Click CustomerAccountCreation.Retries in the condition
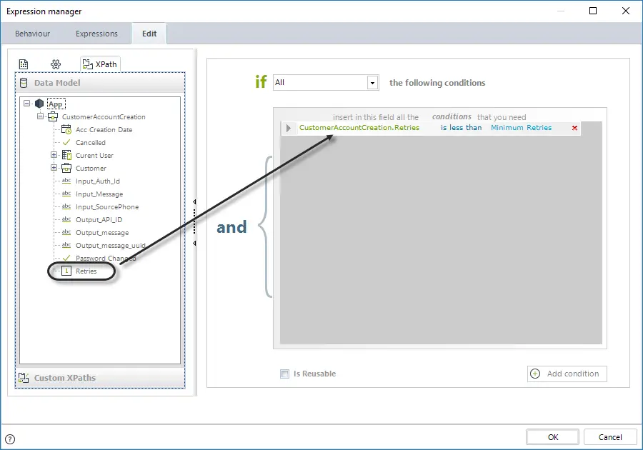 (359, 127)
